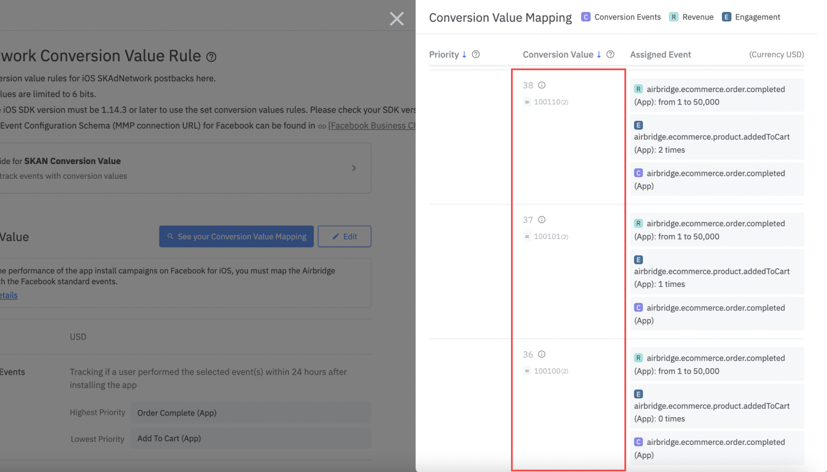Click the Engagement legend E badge
The image size is (827, 472).
726,17
